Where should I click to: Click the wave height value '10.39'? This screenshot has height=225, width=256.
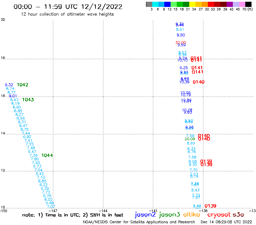[184, 82]
